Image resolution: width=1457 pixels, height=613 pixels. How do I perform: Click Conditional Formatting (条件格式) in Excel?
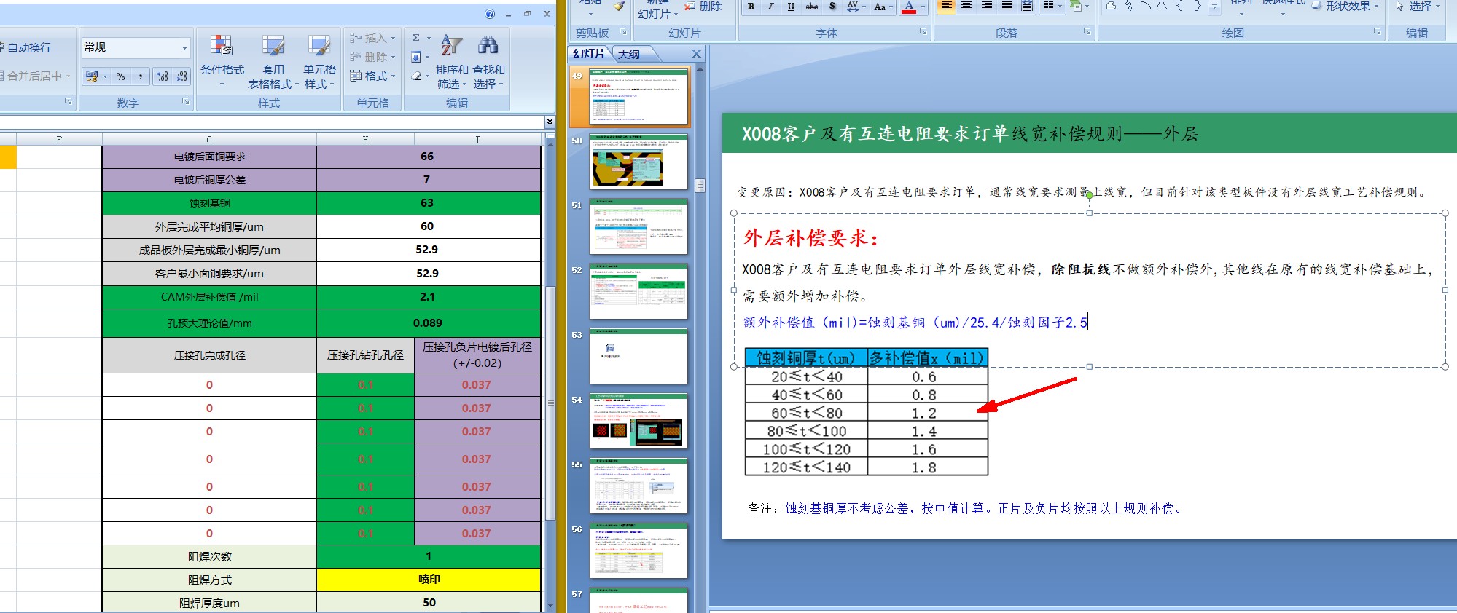pyautogui.click(x=222, y=61)
